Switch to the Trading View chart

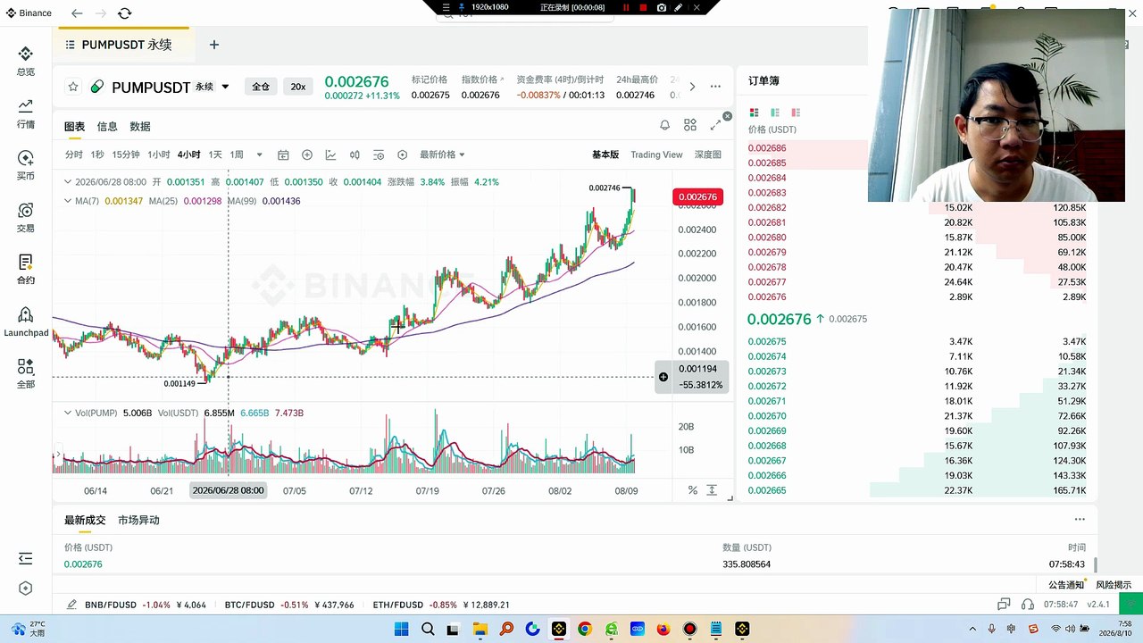tap(656, 154)
